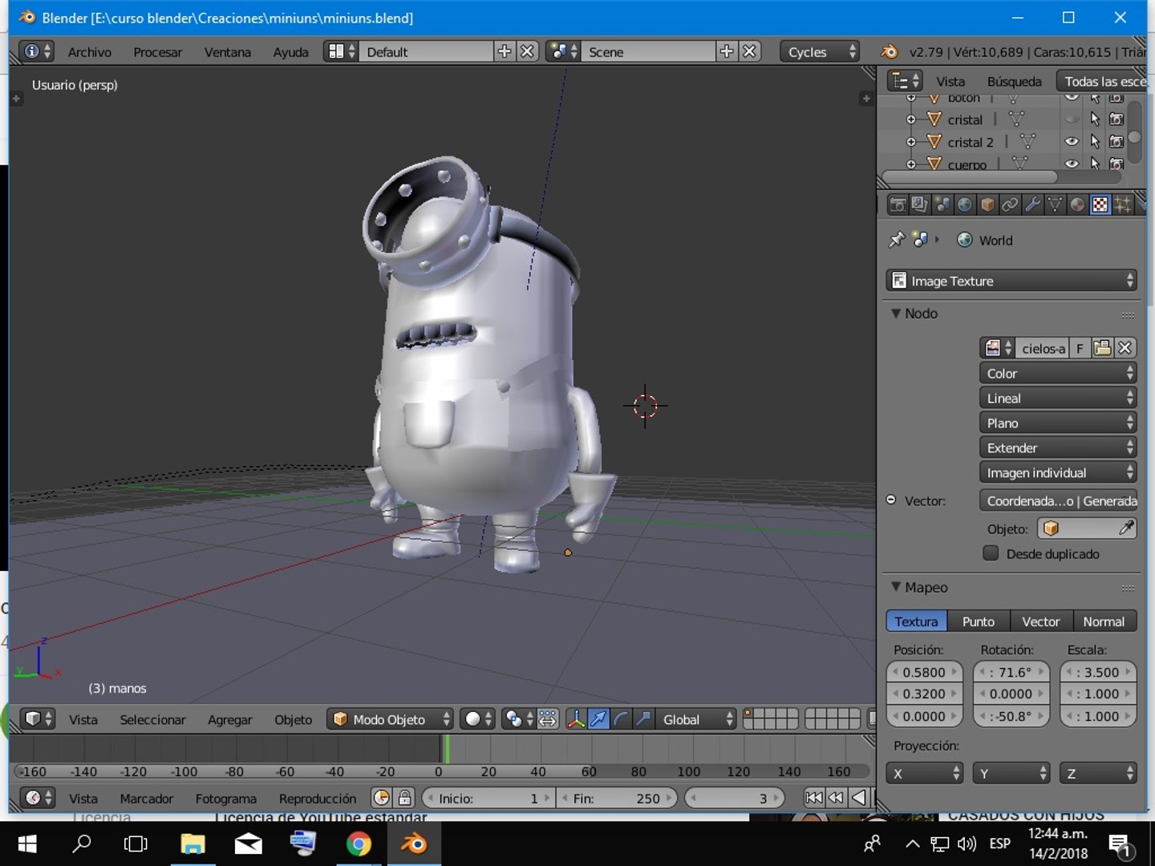Click the Coordenada Generada vector button

(x=1060, y=500)
